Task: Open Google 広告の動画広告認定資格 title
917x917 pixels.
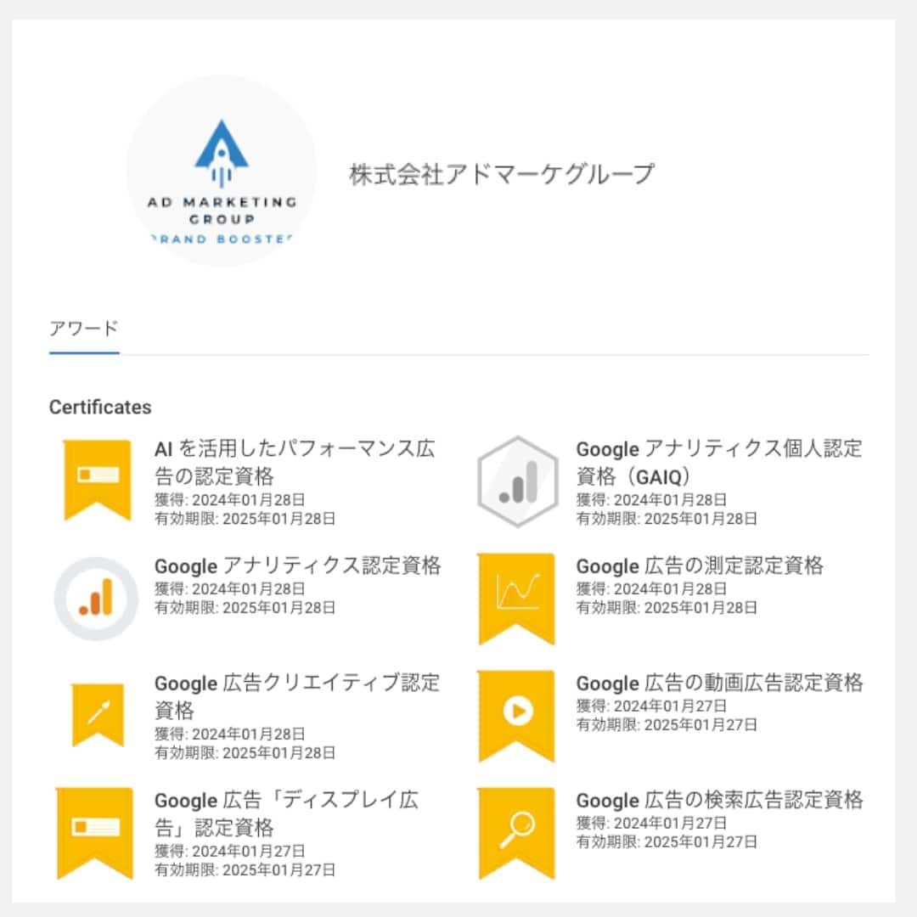Action: [x=720, y=683]
